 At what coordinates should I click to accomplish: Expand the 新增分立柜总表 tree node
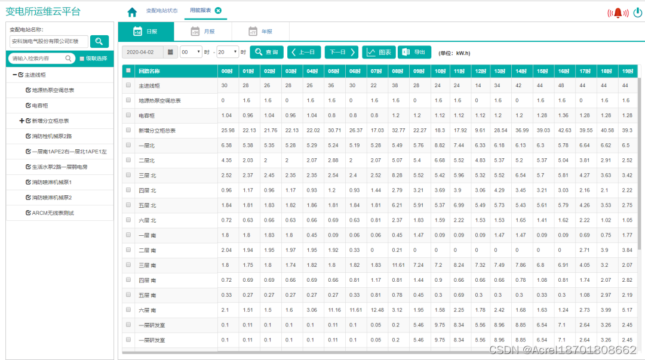21,121
